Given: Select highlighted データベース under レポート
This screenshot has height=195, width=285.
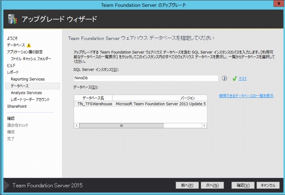Looking at the screenshot, I should coord(33,86).
